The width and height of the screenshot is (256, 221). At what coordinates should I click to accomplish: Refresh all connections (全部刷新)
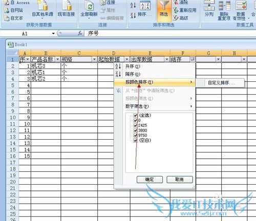tap(89, 9)
